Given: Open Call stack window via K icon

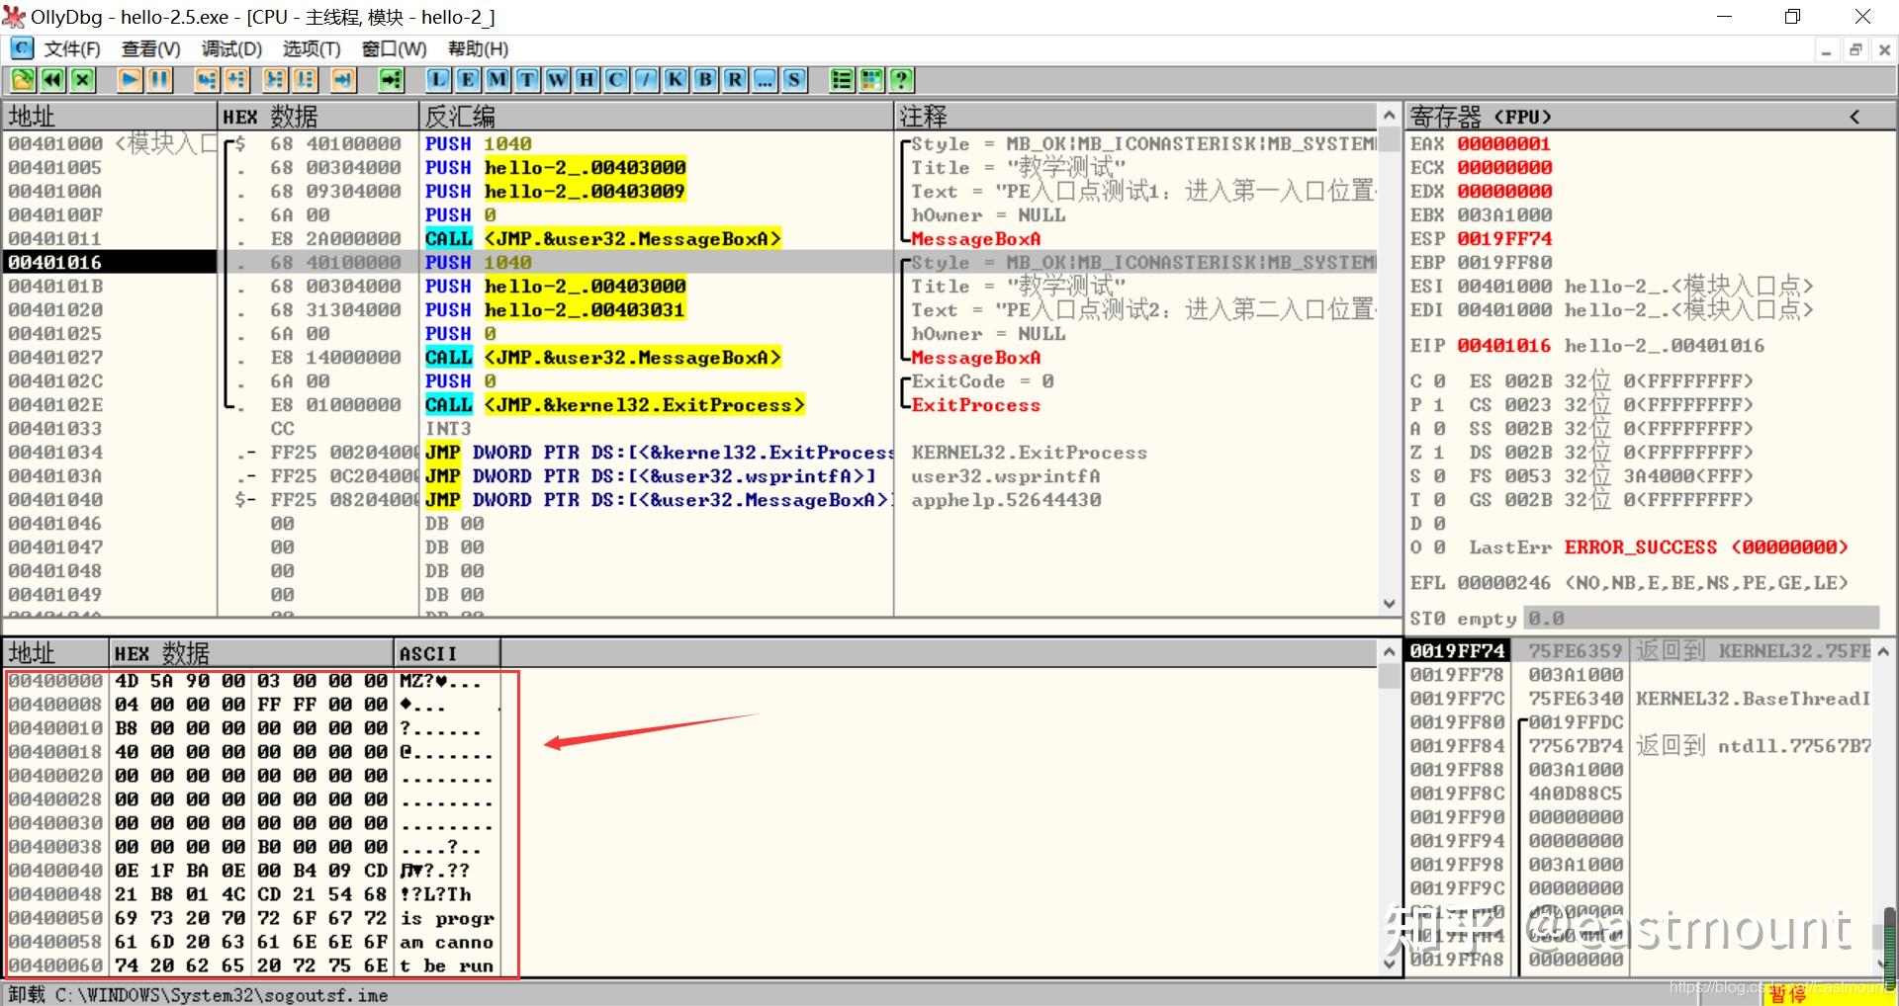Looking at the screenshot, I should point(676,80).
